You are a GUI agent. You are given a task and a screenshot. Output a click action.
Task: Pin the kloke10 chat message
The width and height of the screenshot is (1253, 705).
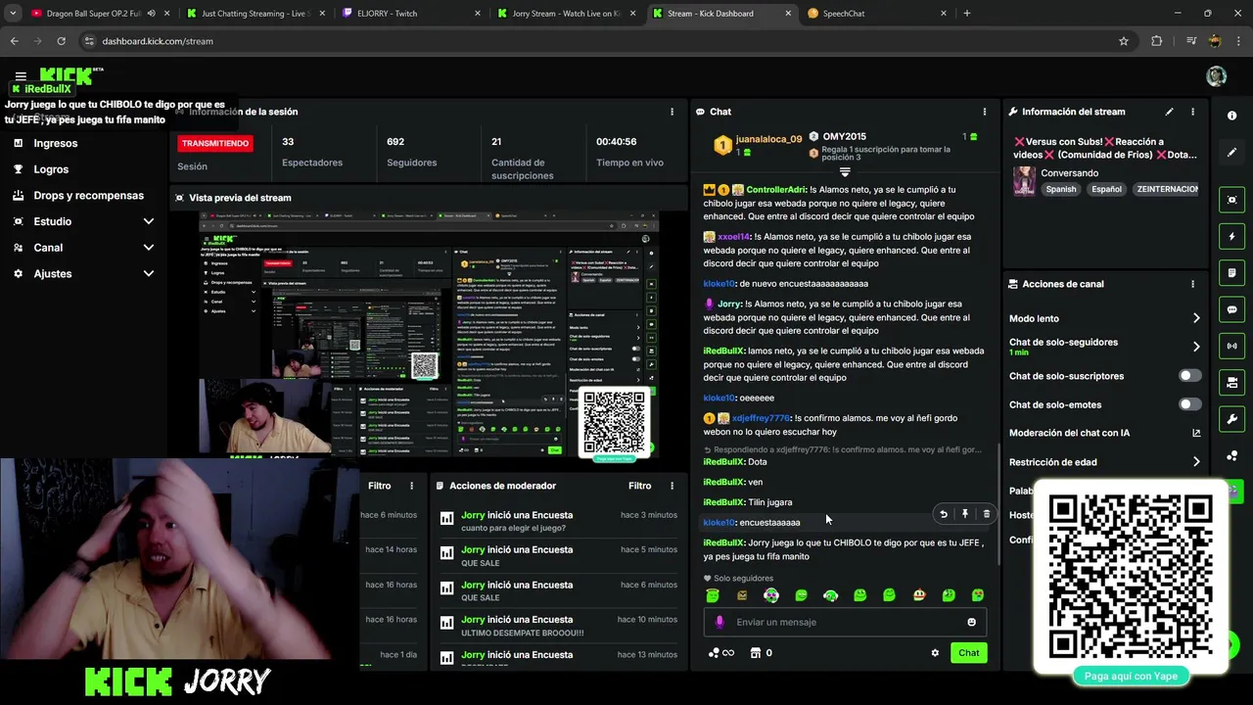(x=965, y=514)
